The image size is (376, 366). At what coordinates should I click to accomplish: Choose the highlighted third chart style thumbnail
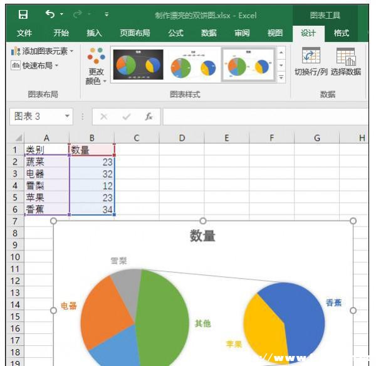pos(248,65)
